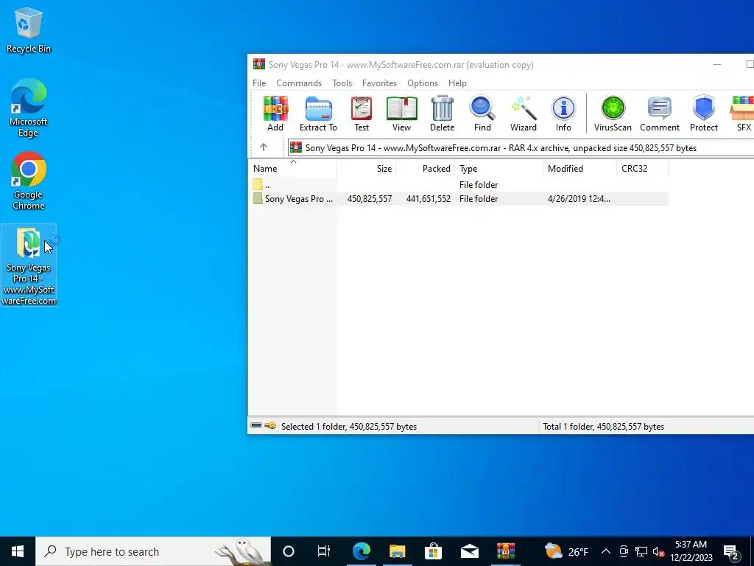Open the Windows Start menu
754x566 pixels.
pos(18,551)
